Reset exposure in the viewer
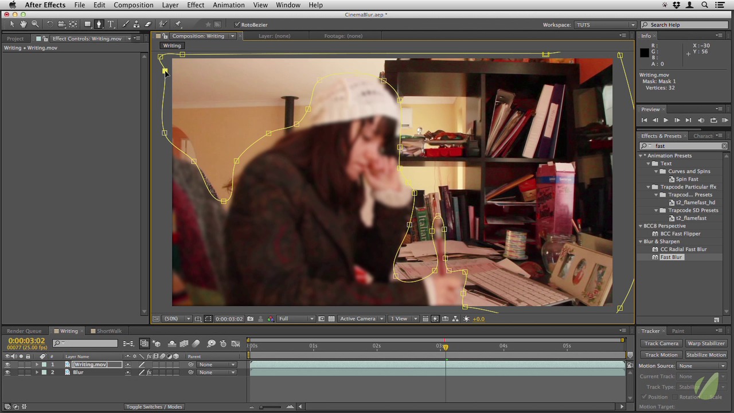734x413 pixels. pyautogui.click(x=466, y=319)
